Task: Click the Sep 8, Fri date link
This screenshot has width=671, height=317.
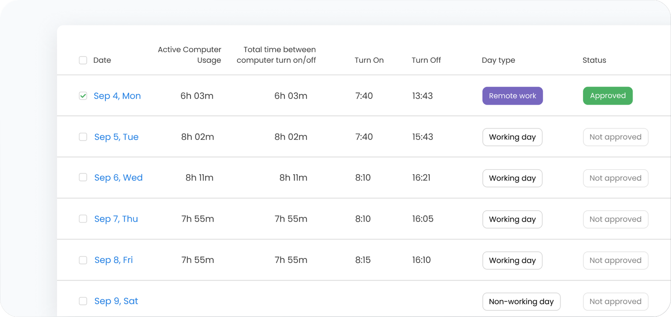Action: coord(113,260)
